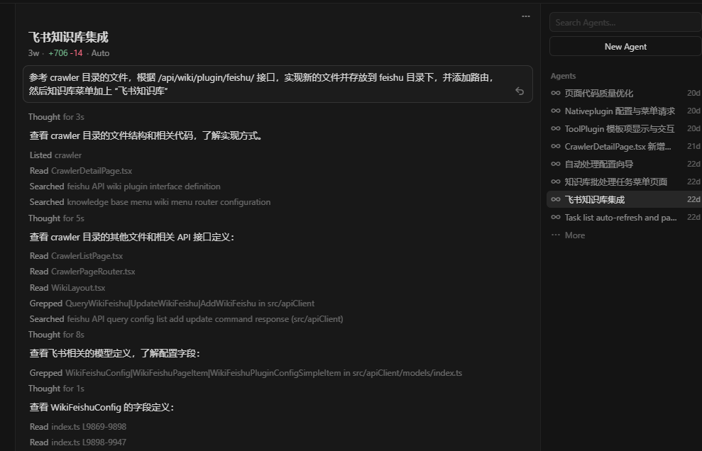The image size is (702, 451).
Task: Open the Read CrawlerDetailPage.tsx file step
Action: click(81, 171)
